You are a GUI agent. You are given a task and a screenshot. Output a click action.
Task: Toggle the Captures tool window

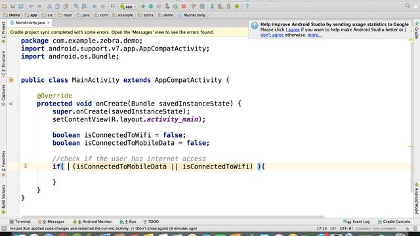click(3, 95)
